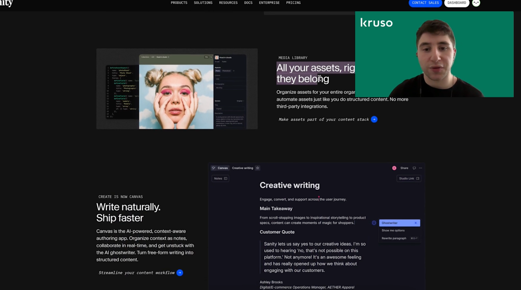
Task: Click the 'Write naturally. Ship faster' heading
Action: tap(128, 212)
